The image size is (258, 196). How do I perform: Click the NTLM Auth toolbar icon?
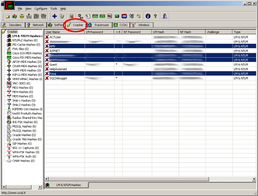(x=29, y=16)
